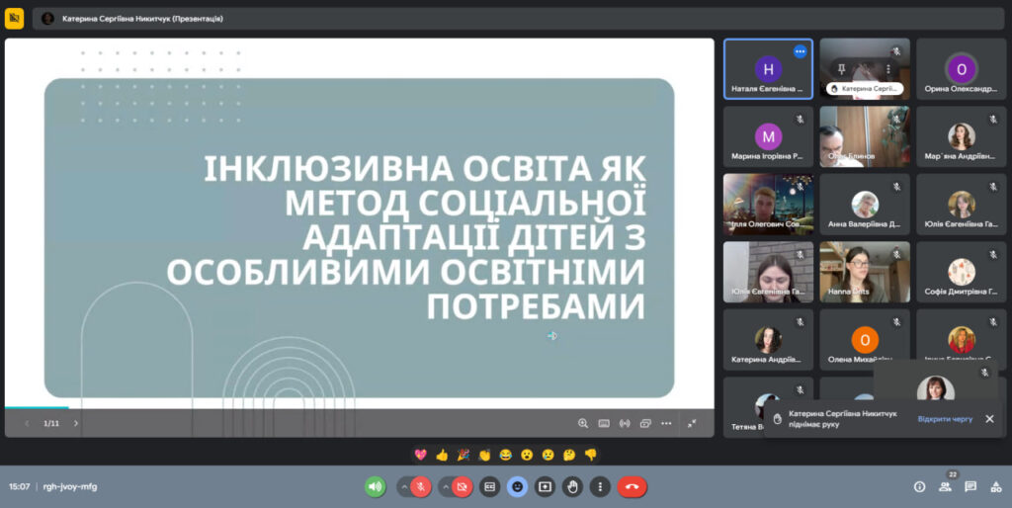Click 'Відкрити чергу' link in notification
The height and width of the screenshot is (508, 1012).
[x=945, y=419]
